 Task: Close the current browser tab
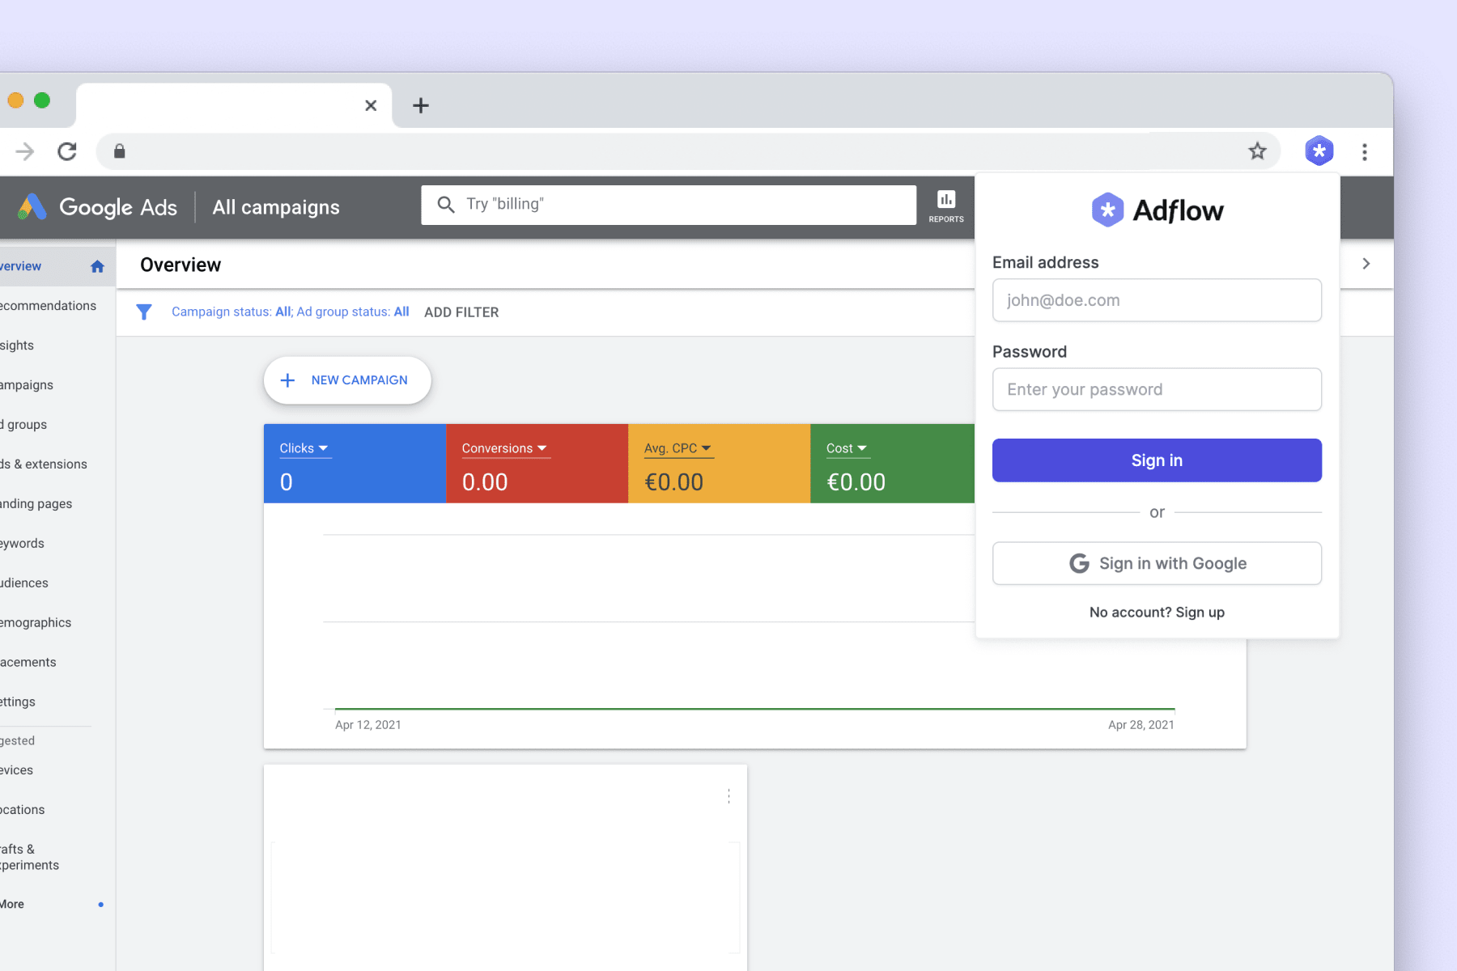pyautogui.click(x=371, y=105)
